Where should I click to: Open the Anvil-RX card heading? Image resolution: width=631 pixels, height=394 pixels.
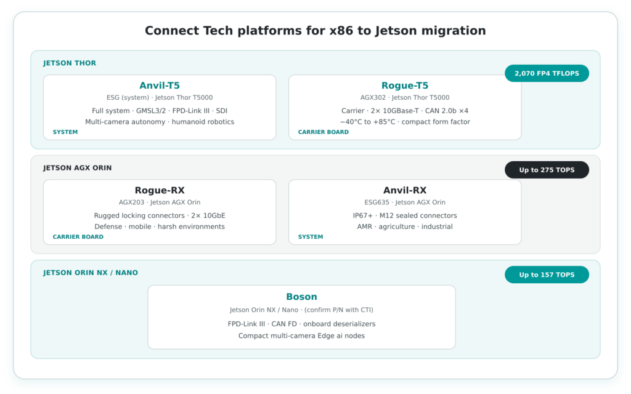pos(405,190)
